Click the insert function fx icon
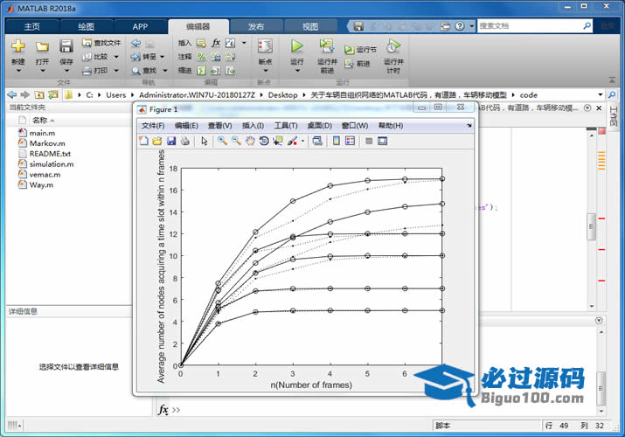This screenshot has width=625, height=437. point(216,43)
